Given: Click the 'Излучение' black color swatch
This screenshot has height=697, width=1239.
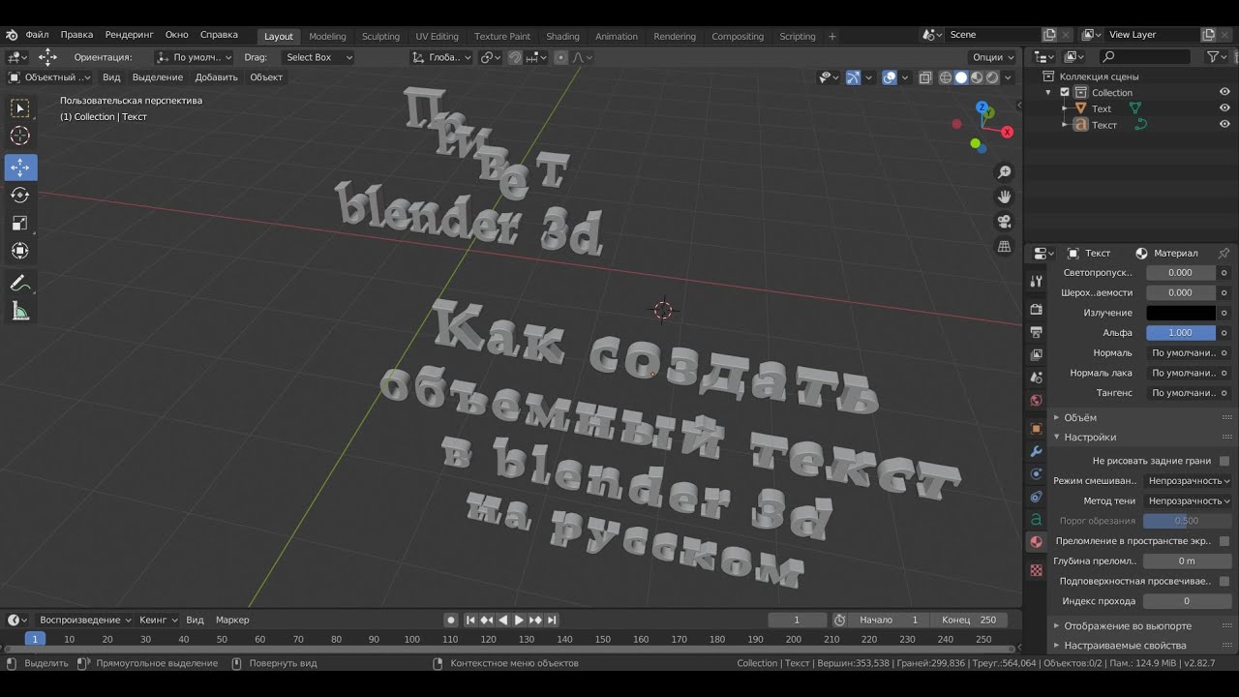Looking at the screenshot, I should [1181, 313].
